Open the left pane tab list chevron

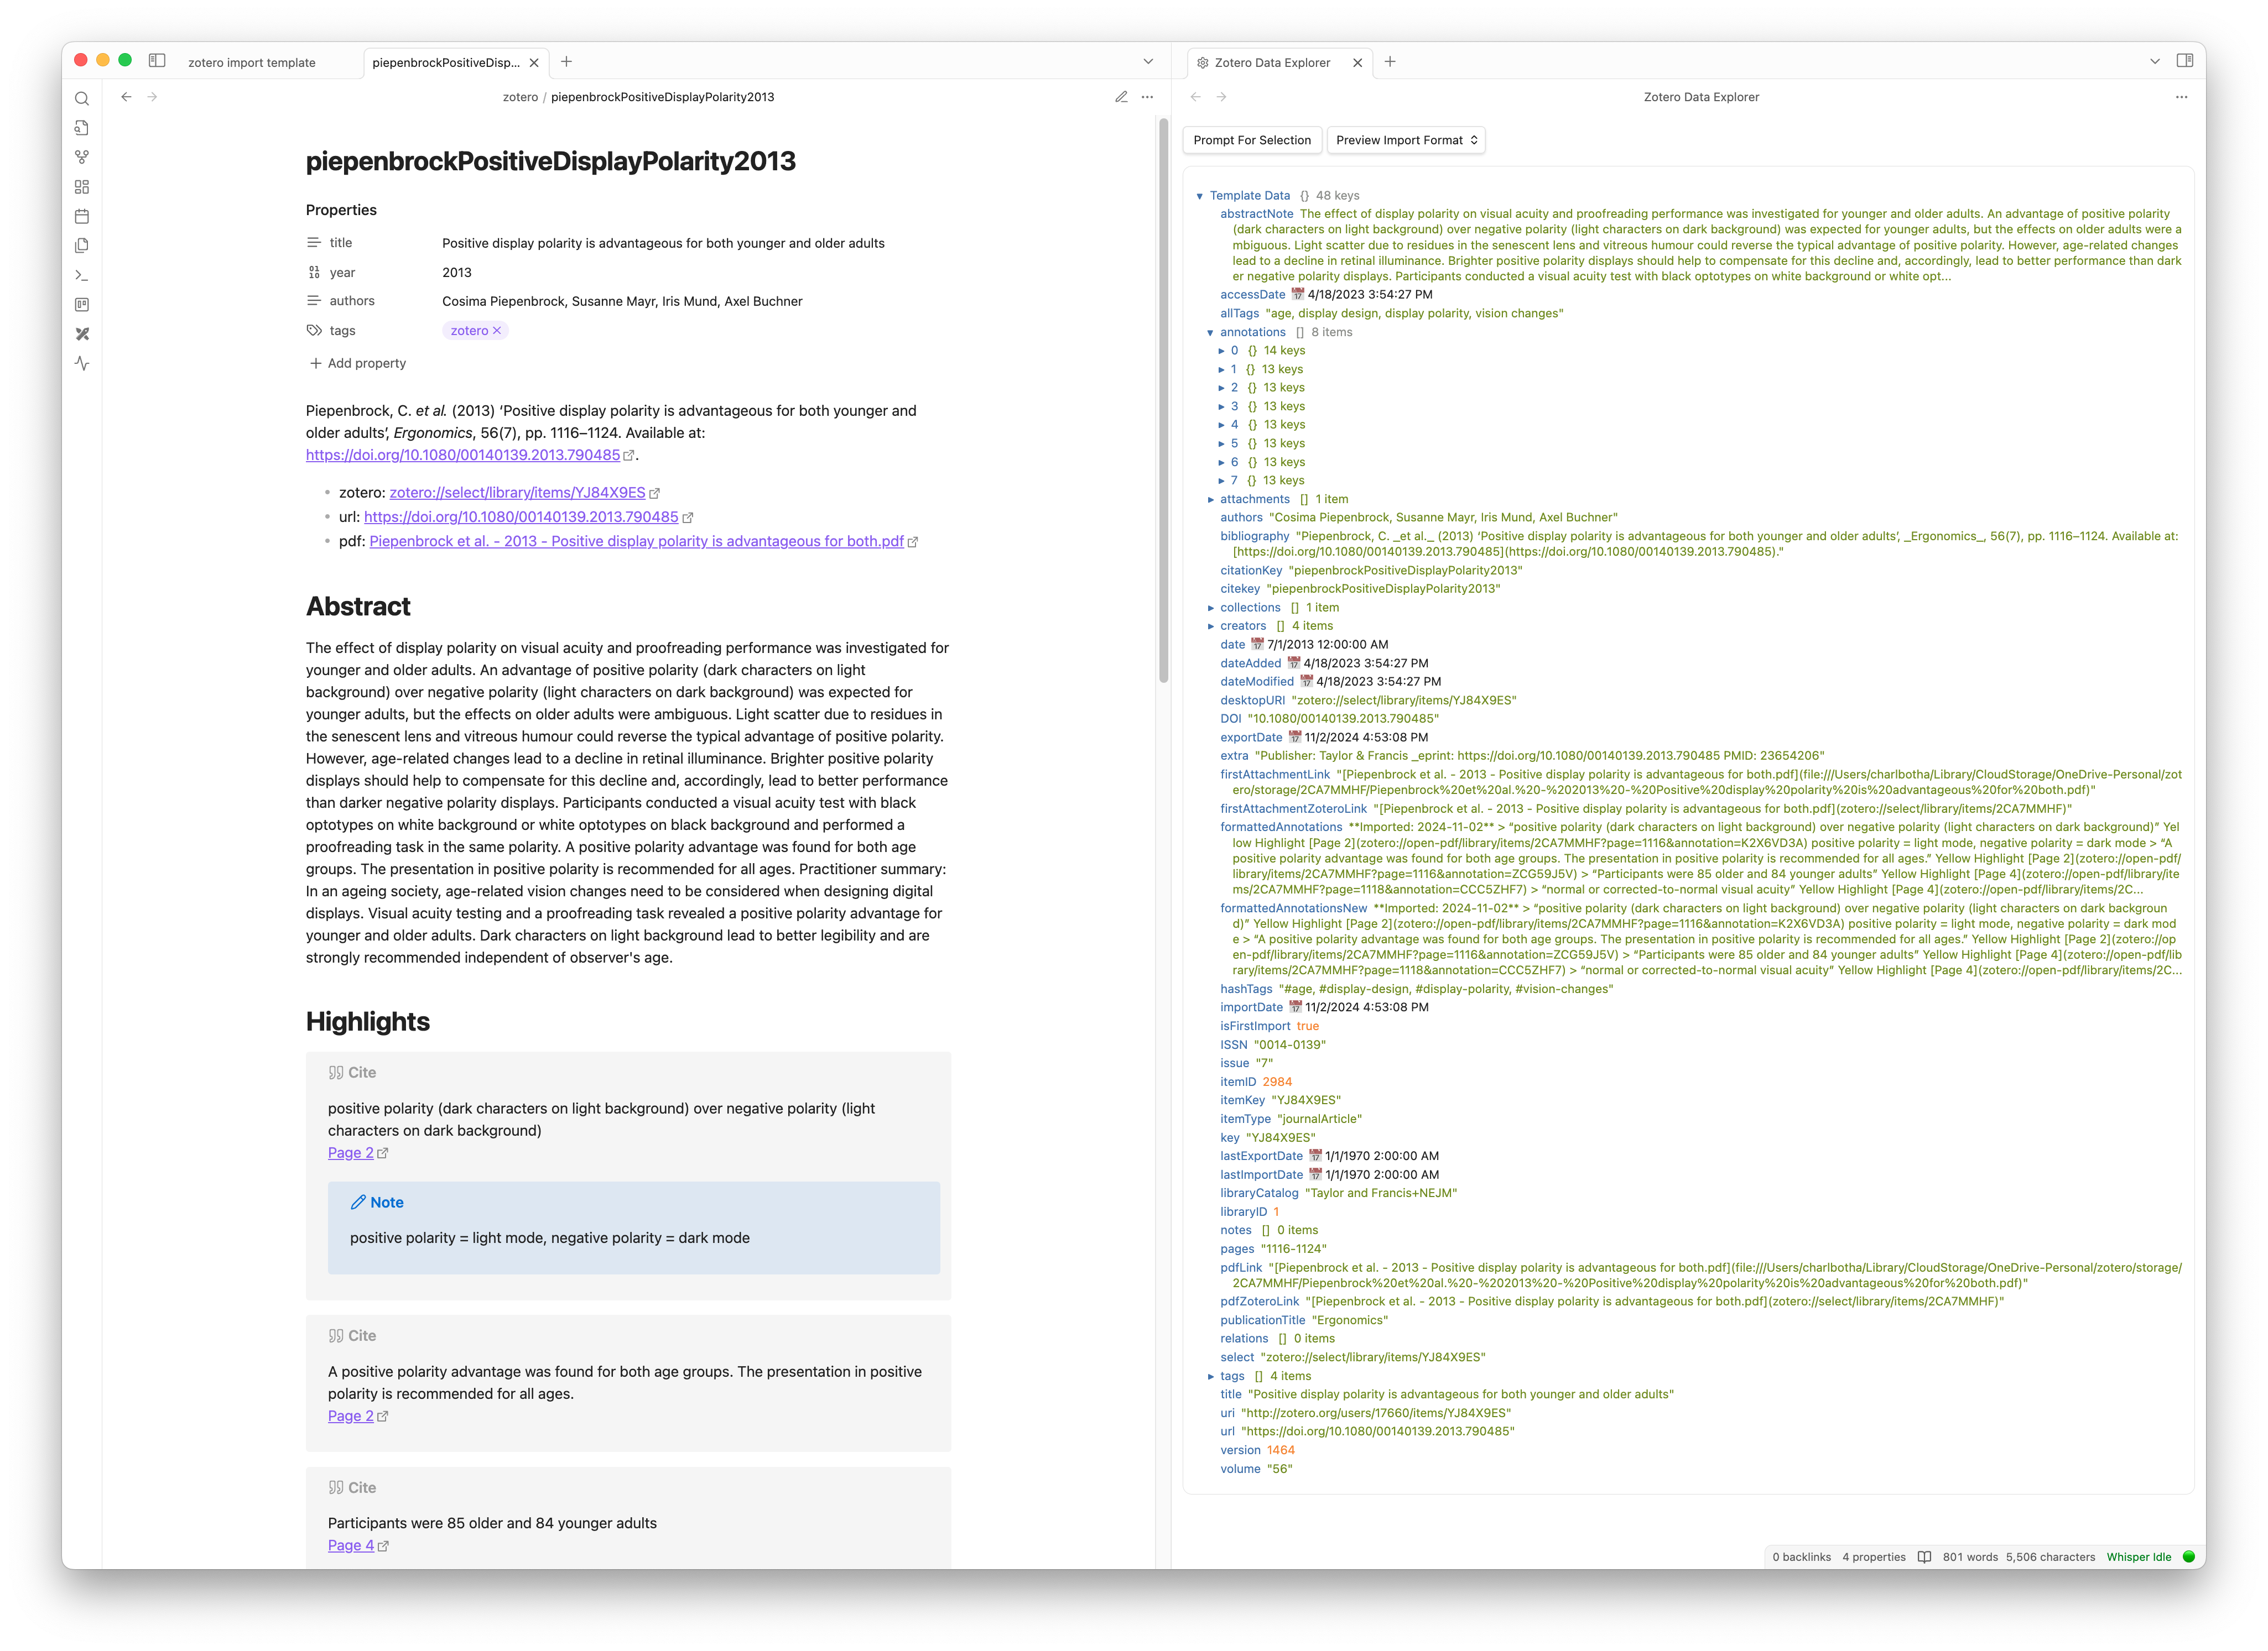1148,62
